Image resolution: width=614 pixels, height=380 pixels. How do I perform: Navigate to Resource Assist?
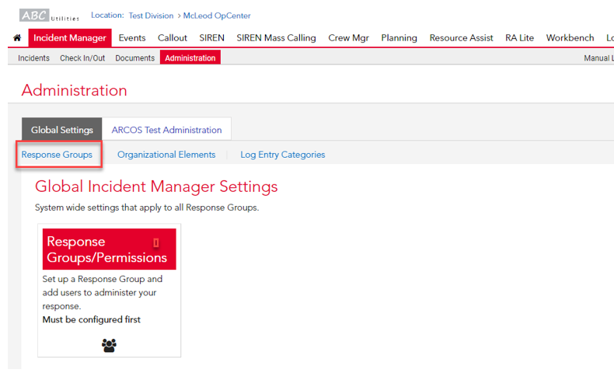coord(462,38)
